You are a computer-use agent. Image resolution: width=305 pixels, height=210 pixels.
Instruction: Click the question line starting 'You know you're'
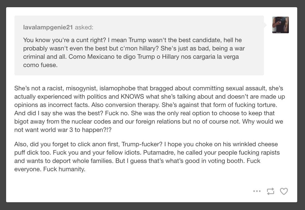click(132, 40)
